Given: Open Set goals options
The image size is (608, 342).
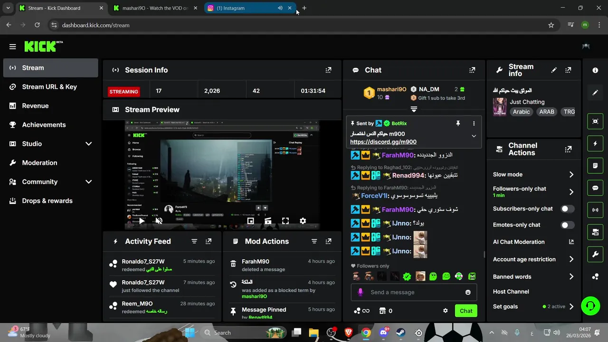Looking at the screenshot, I should click(533, 306).
